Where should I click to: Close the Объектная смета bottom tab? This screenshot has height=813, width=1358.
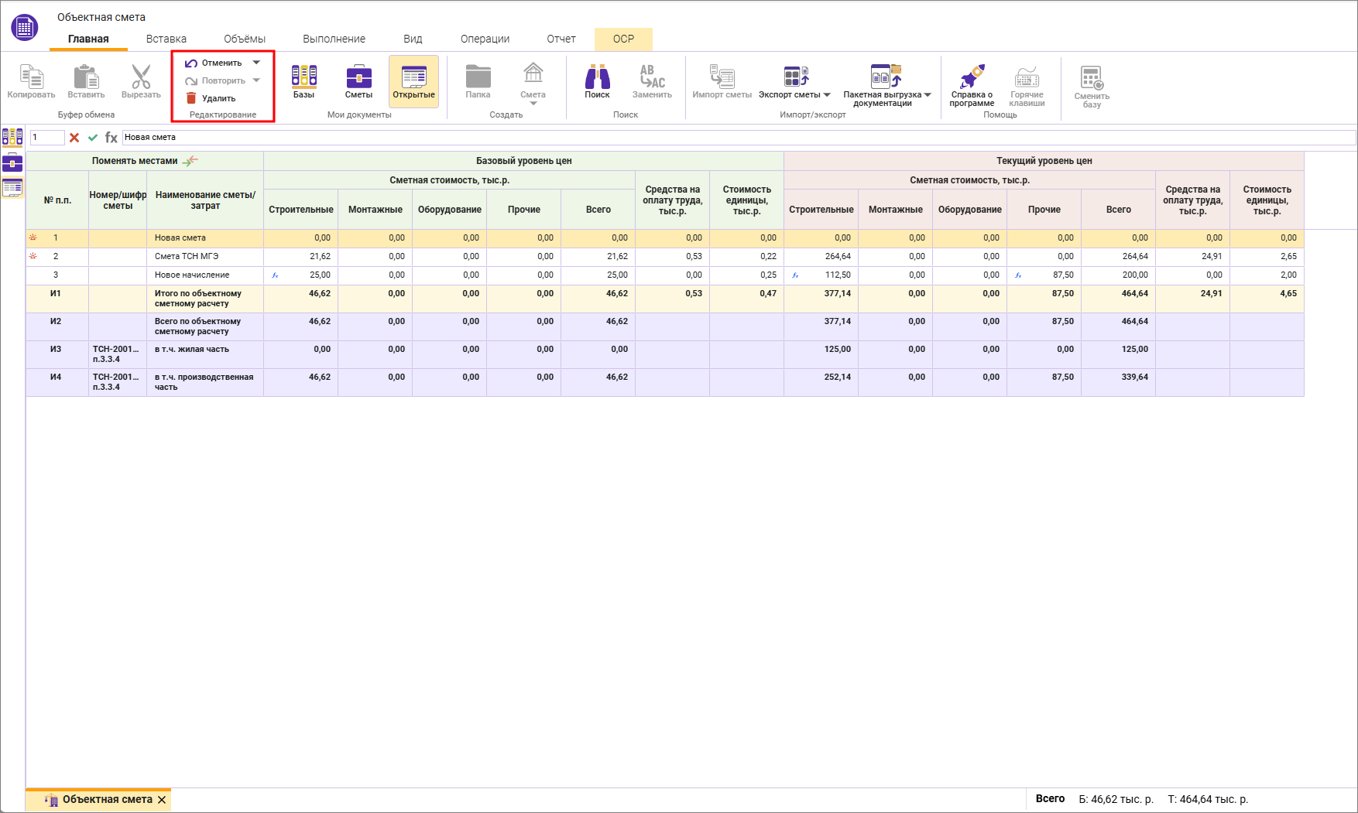tap(162, 800)
